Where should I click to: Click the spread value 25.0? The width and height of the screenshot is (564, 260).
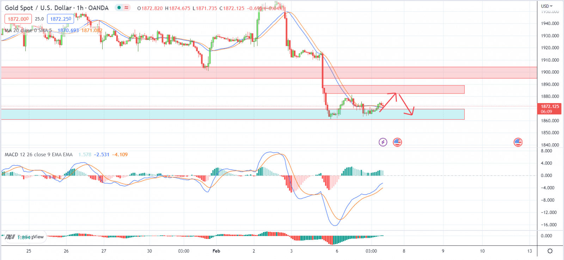pyautogui.click(x=39, y=19)
